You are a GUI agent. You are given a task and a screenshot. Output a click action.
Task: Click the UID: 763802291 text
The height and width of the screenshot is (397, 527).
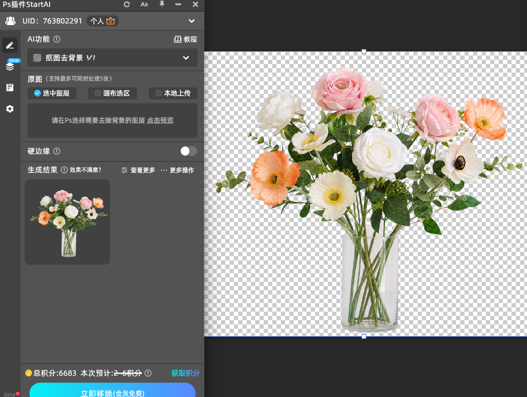point(52,21)
